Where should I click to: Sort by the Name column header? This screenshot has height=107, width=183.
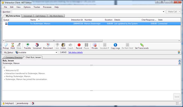[33, 20]
